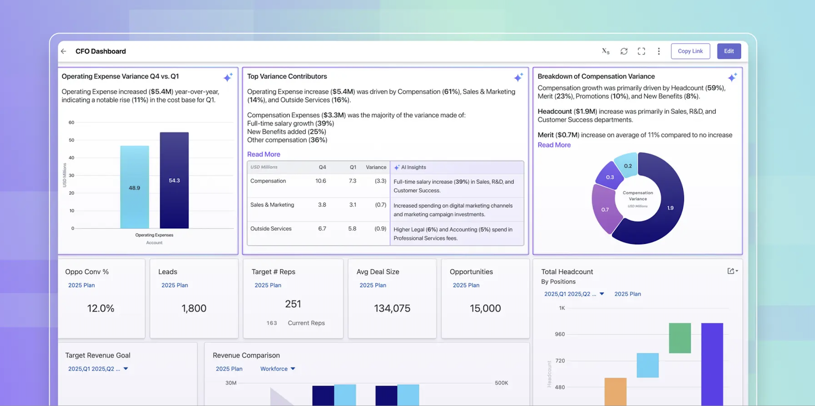Enter fullscreen view of the dashboard
The width and height of the screenshot is (815, 406).
click(641, 51)
